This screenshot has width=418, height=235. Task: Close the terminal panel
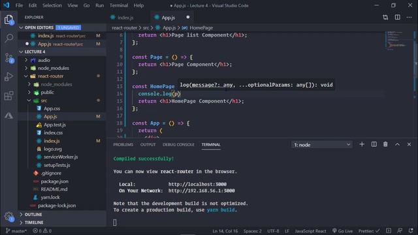click(x=410, y=144)
